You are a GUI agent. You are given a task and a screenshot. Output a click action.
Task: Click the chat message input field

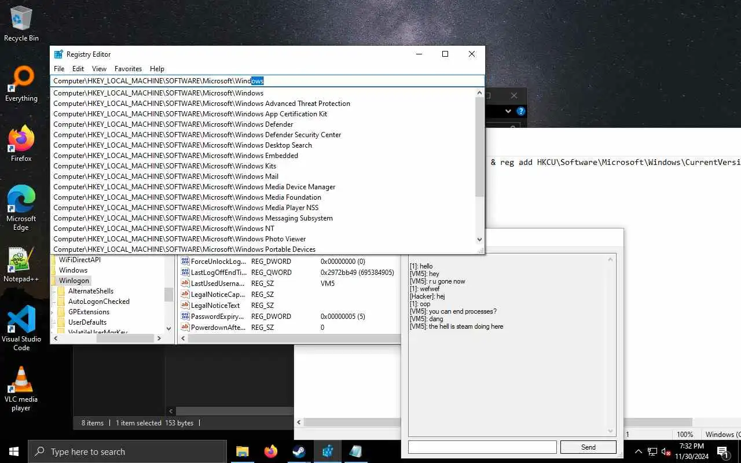pos(482,447)
